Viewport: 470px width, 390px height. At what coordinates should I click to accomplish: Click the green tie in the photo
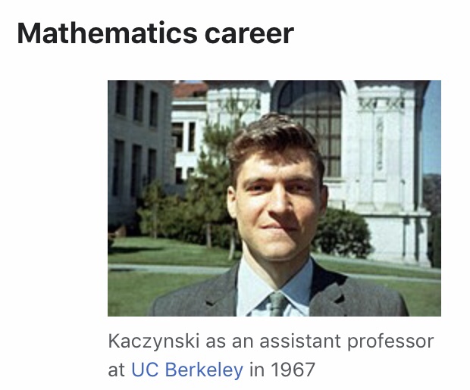[x=277, y=304]
